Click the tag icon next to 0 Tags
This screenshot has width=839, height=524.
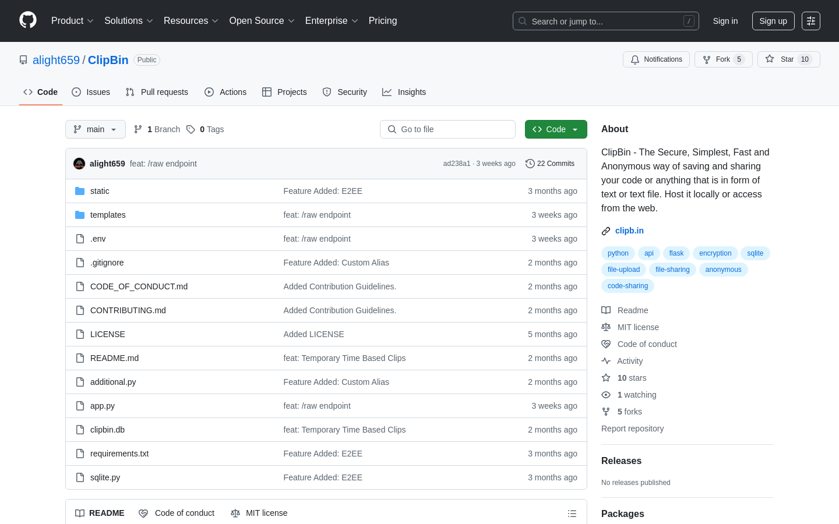click(x=191, y=129)
